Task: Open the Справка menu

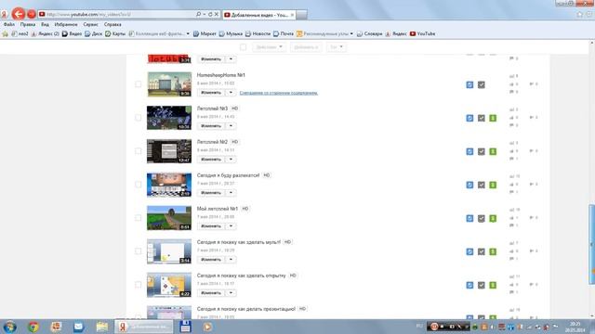Action: [x=112, y=24]
